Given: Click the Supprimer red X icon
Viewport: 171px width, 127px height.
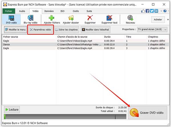Looking at the screenshot, I should tap(90, 18).
